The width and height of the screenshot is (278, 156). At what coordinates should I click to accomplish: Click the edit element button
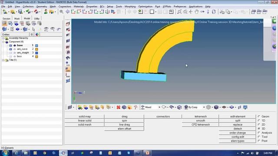238,117
